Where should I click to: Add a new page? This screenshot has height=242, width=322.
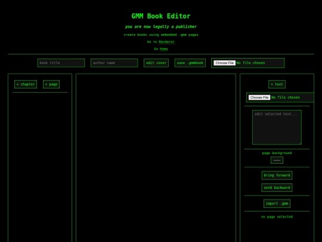[51, 84]
